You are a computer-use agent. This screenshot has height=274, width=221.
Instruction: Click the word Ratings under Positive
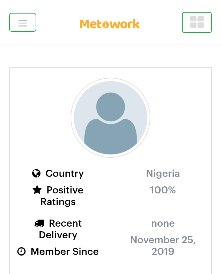pos(58,202)
